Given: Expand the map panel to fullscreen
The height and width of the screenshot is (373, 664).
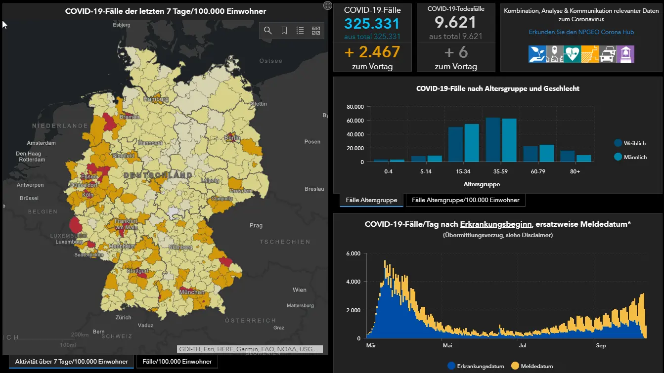Looking at the screenshot, I should (328, 5).
